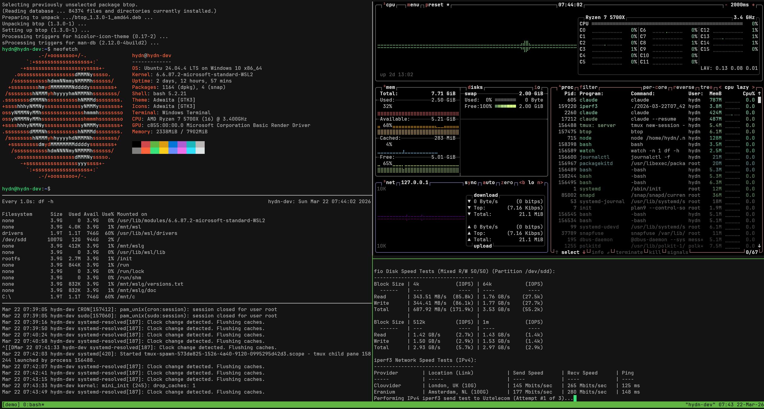
Task: Click the red color swatch in neofetch palette
Action: (x=145, y=144)
